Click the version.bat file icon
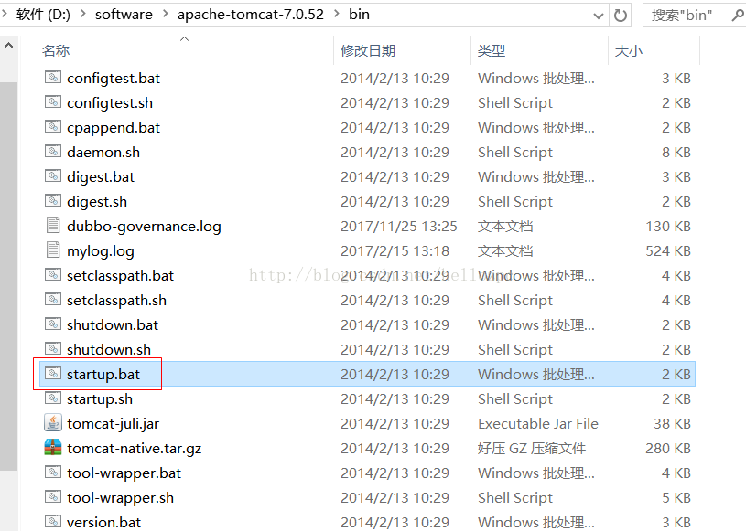 [53, 521]
